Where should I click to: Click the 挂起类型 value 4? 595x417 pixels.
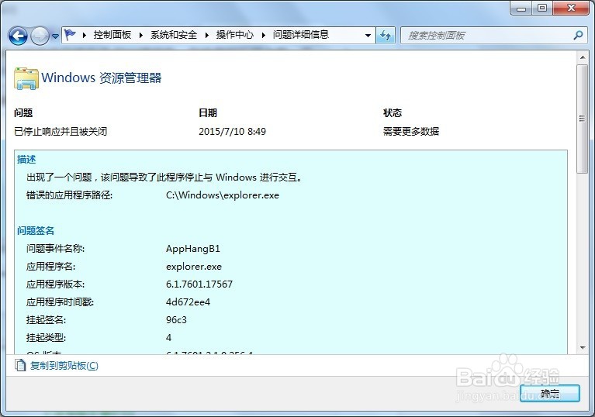[x=168, y=338]
